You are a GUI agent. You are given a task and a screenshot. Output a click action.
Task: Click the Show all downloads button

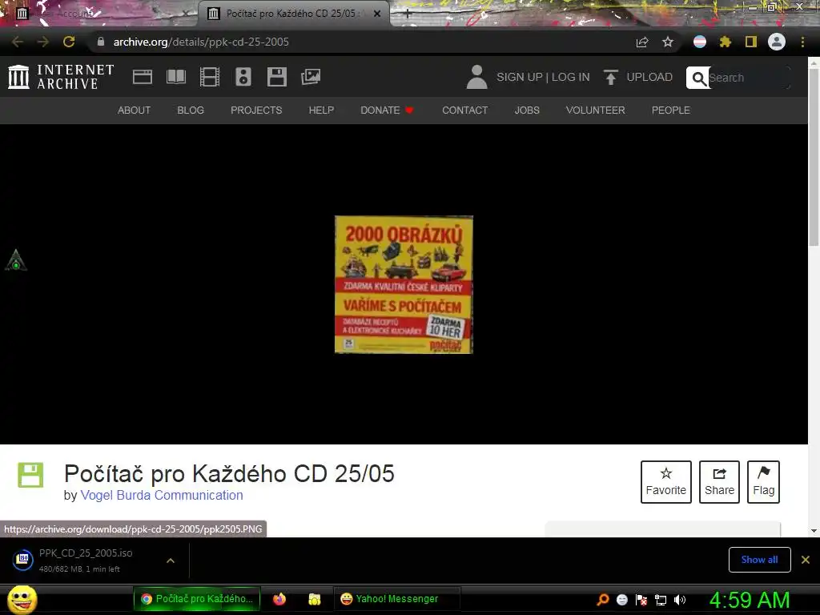click(x=759, y=560)
